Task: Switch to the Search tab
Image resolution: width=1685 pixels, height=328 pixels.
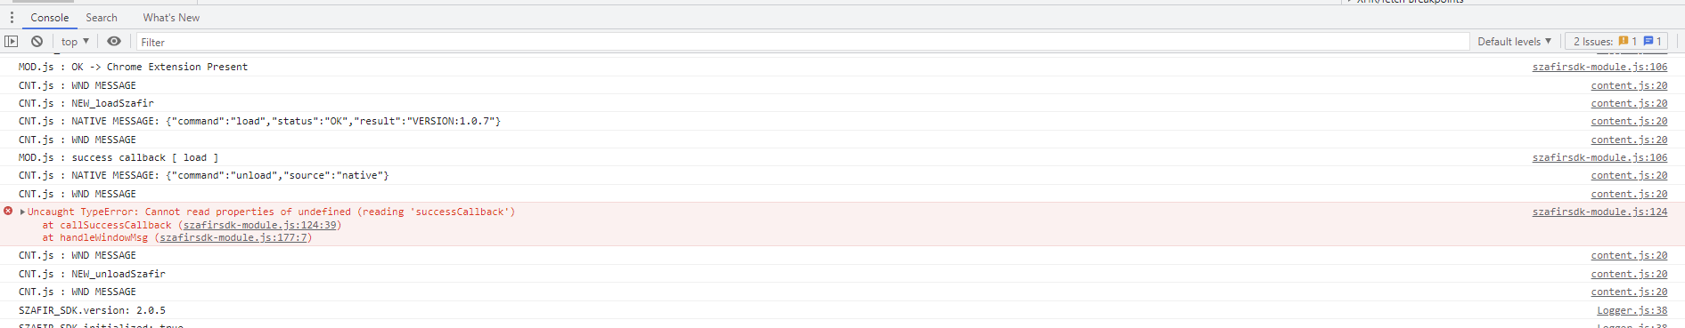Action: coord(102,18)
